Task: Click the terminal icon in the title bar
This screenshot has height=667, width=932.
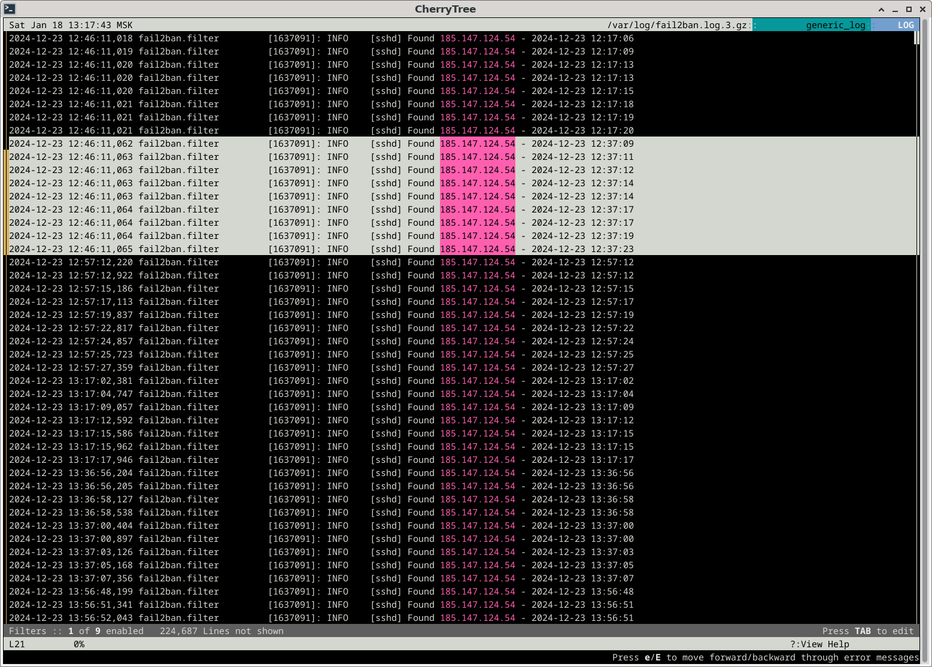Action: coord(9,9)
